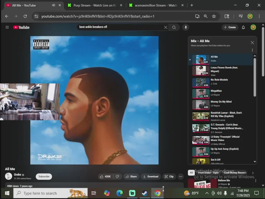265x199 pixels.
Task: Select Lil Baby Freestyle music video
Action: 221,140
